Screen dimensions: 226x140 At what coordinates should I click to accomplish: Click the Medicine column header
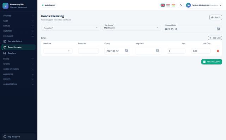tap(47, 43)
